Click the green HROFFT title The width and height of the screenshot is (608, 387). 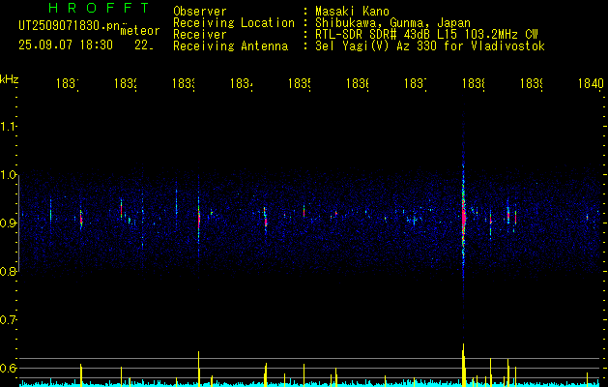tap(99, 8)
